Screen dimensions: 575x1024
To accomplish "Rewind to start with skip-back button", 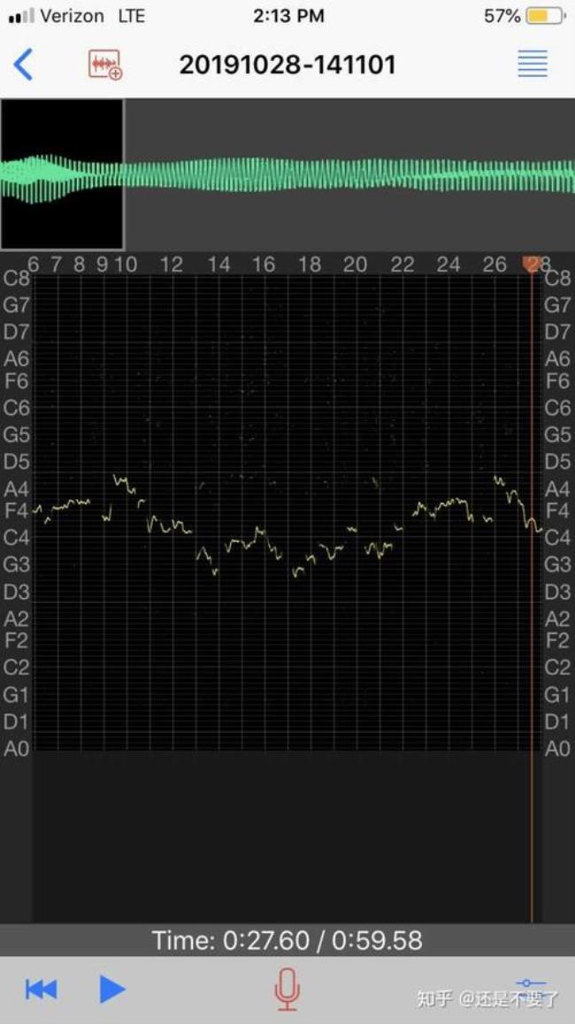I will (41, 989).
